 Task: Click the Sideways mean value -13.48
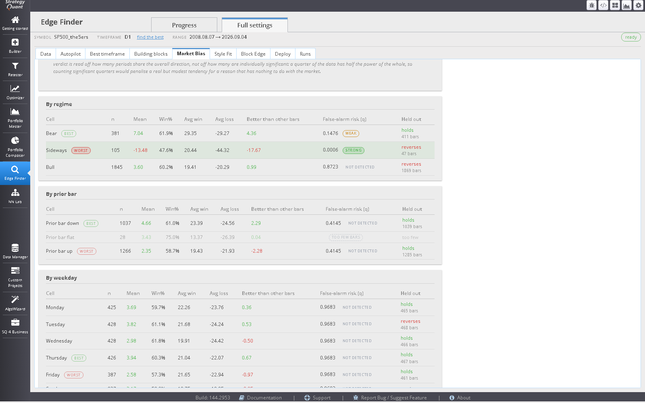[x=140, y=150]
